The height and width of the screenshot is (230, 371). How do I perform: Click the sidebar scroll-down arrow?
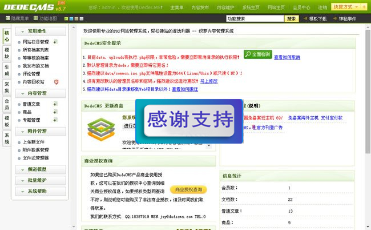click(x=74, y=227)
